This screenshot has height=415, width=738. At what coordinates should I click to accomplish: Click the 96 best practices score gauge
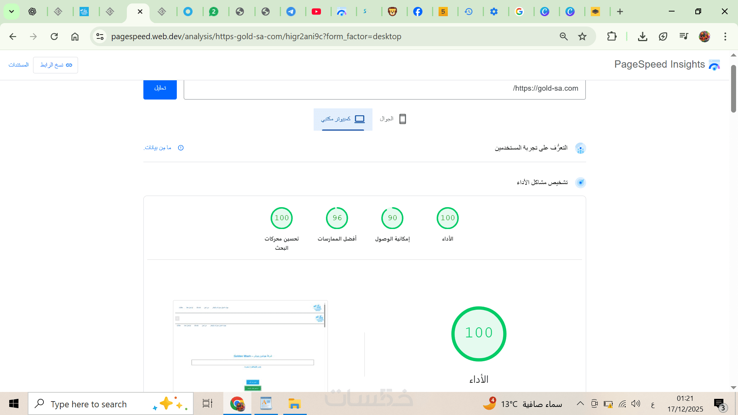point(337,218)
